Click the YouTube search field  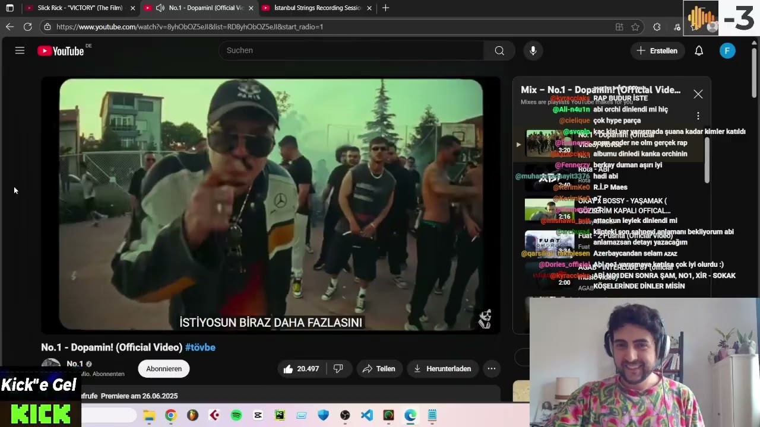coord(351,50)
